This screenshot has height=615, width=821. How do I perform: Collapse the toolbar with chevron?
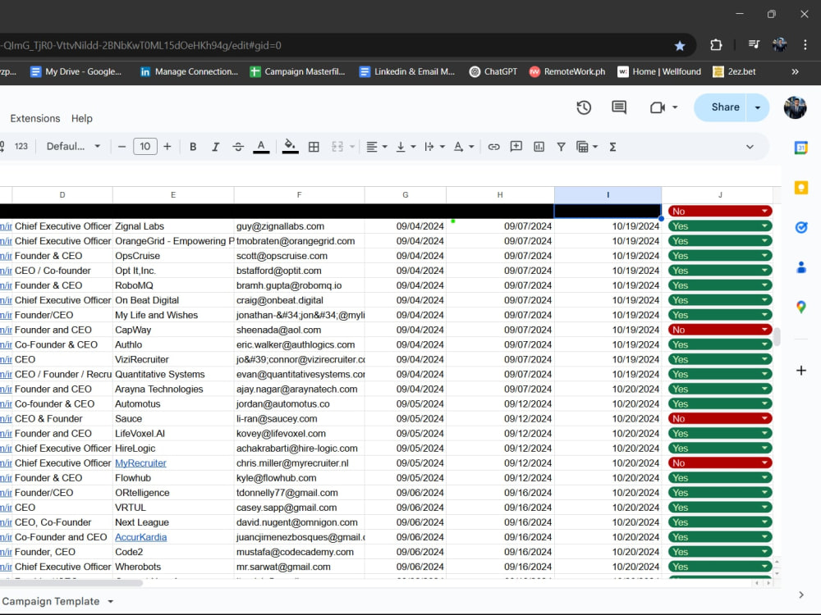click(750, 147)
